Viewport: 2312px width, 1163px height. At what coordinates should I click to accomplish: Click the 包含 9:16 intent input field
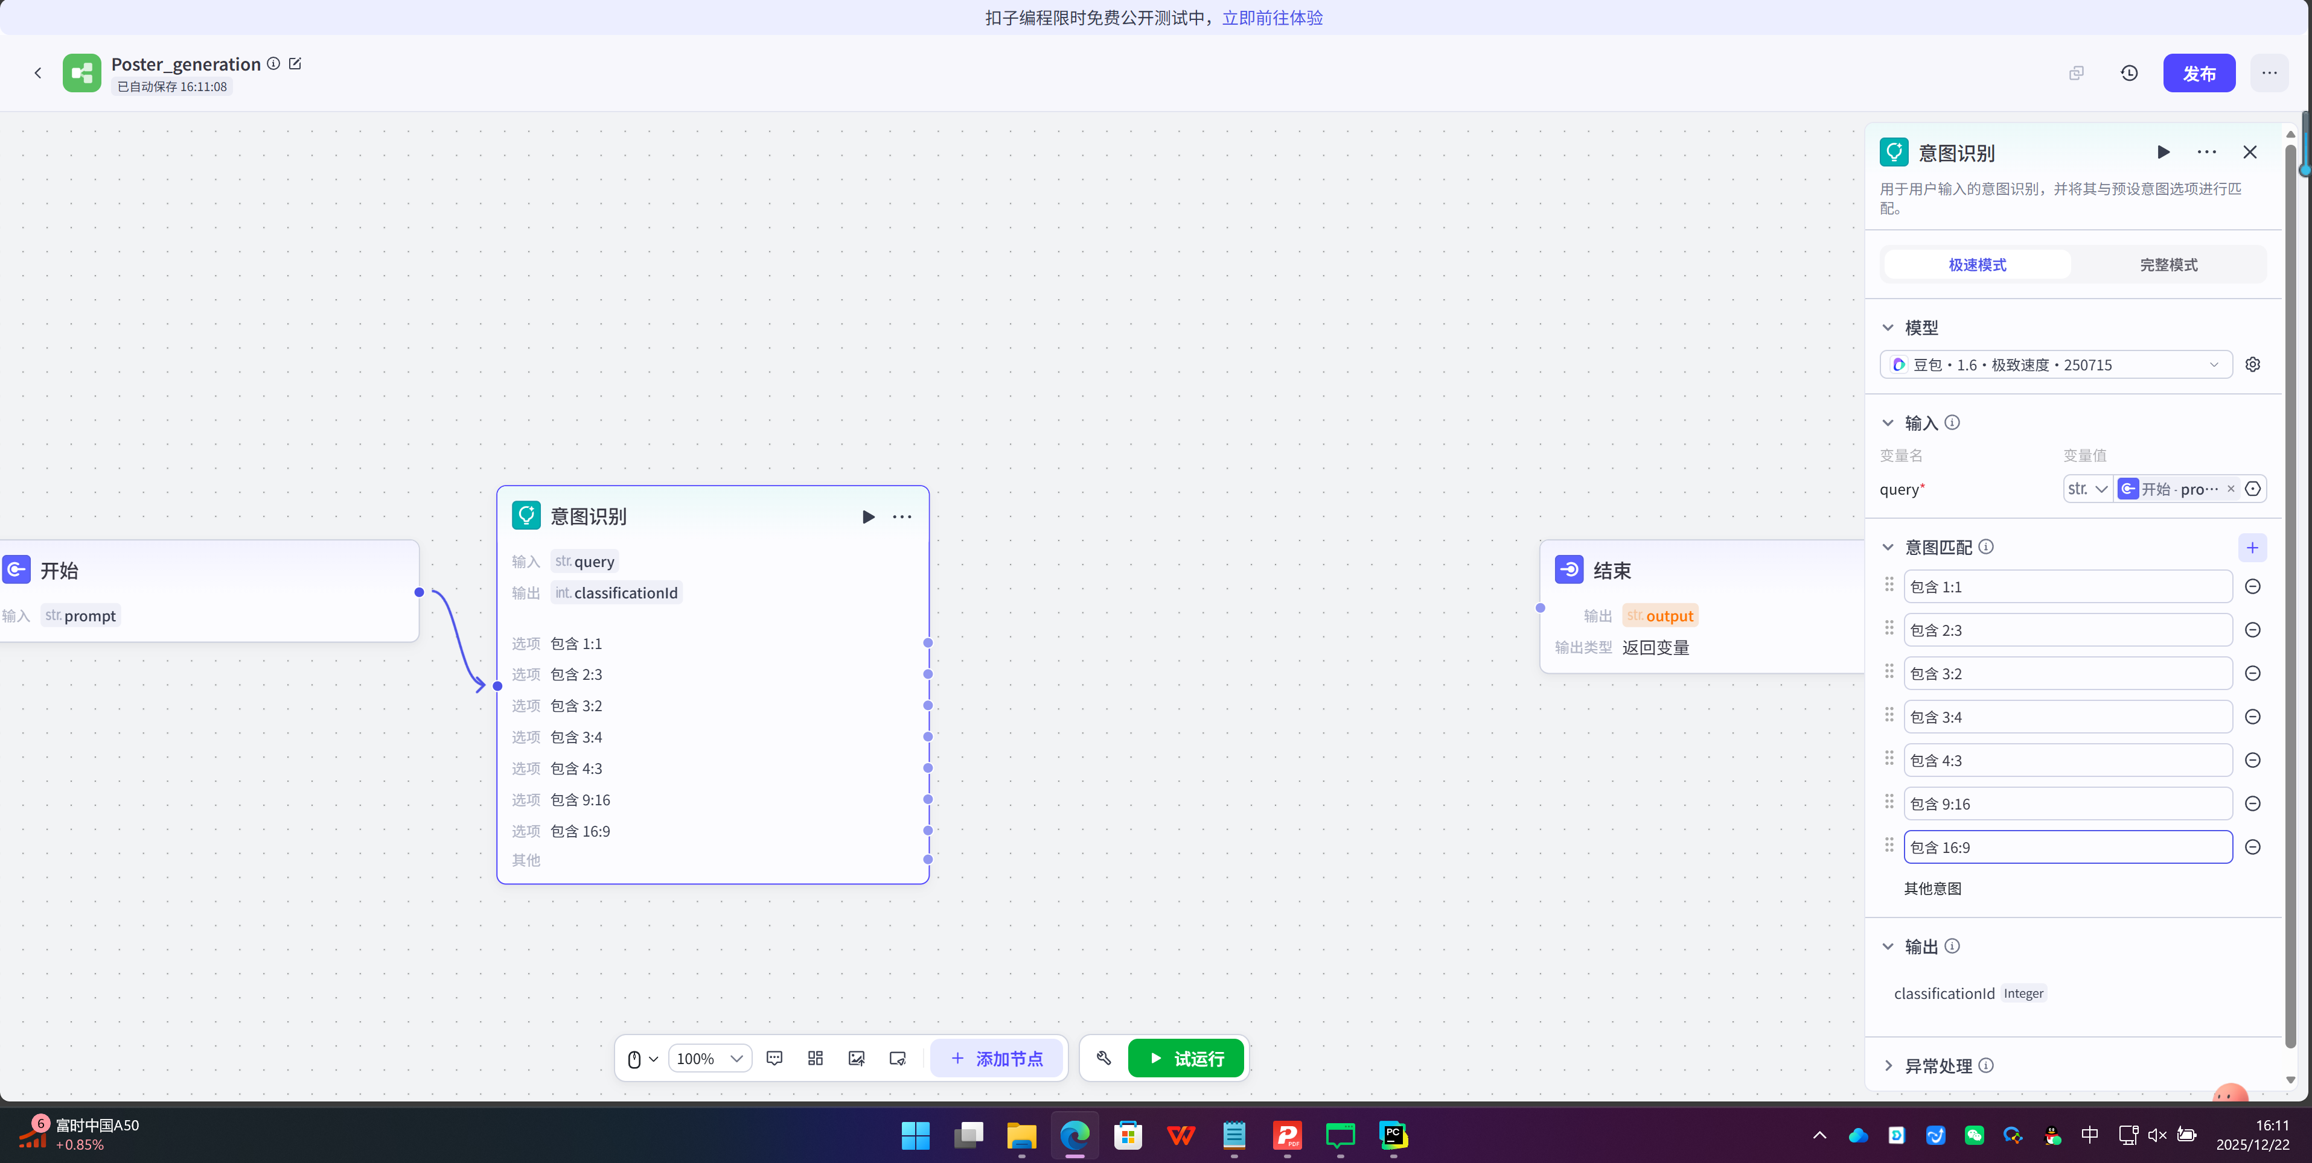tap(2067, 803)
